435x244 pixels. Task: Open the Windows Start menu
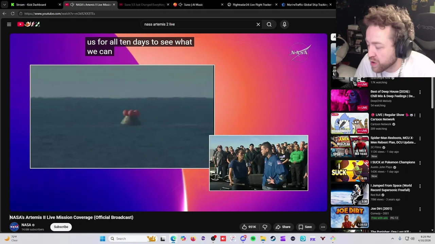(102, 239)
